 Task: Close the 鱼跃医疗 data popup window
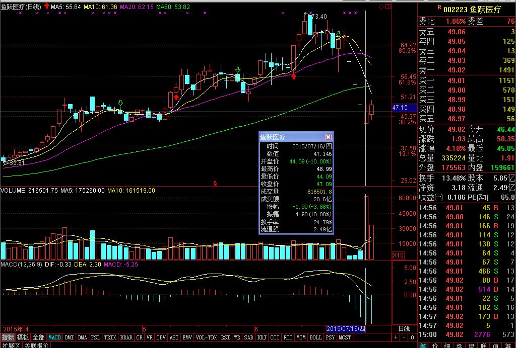pyautogui.click(x=328, y=137)
